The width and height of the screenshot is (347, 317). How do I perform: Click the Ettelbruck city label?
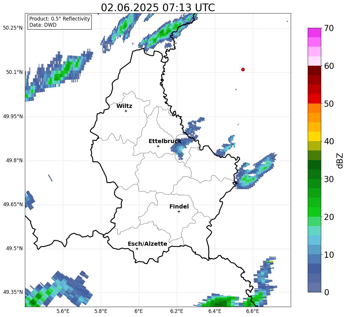(165, 141)
